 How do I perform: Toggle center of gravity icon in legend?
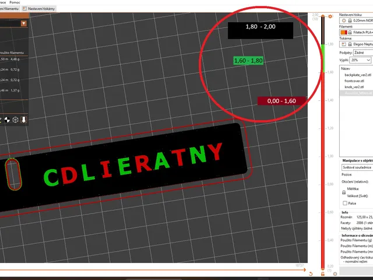7,120
